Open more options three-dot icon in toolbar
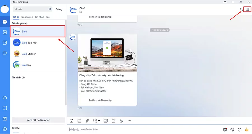This screenshot has height=134, width=252. click(x=129, y=121)
